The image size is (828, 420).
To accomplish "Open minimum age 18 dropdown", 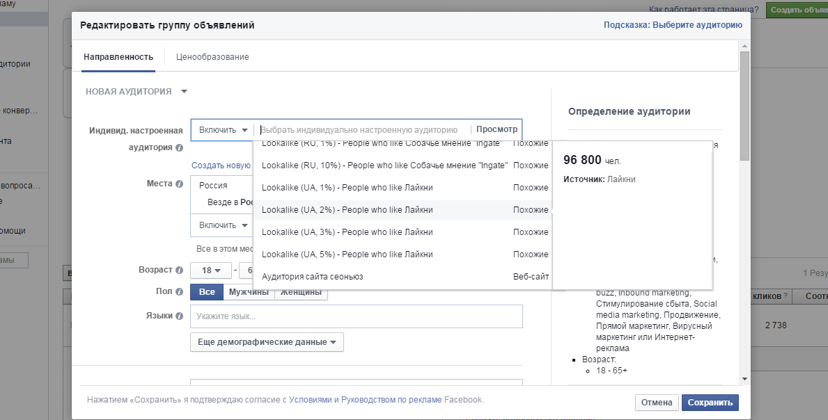I will point(211,270).
